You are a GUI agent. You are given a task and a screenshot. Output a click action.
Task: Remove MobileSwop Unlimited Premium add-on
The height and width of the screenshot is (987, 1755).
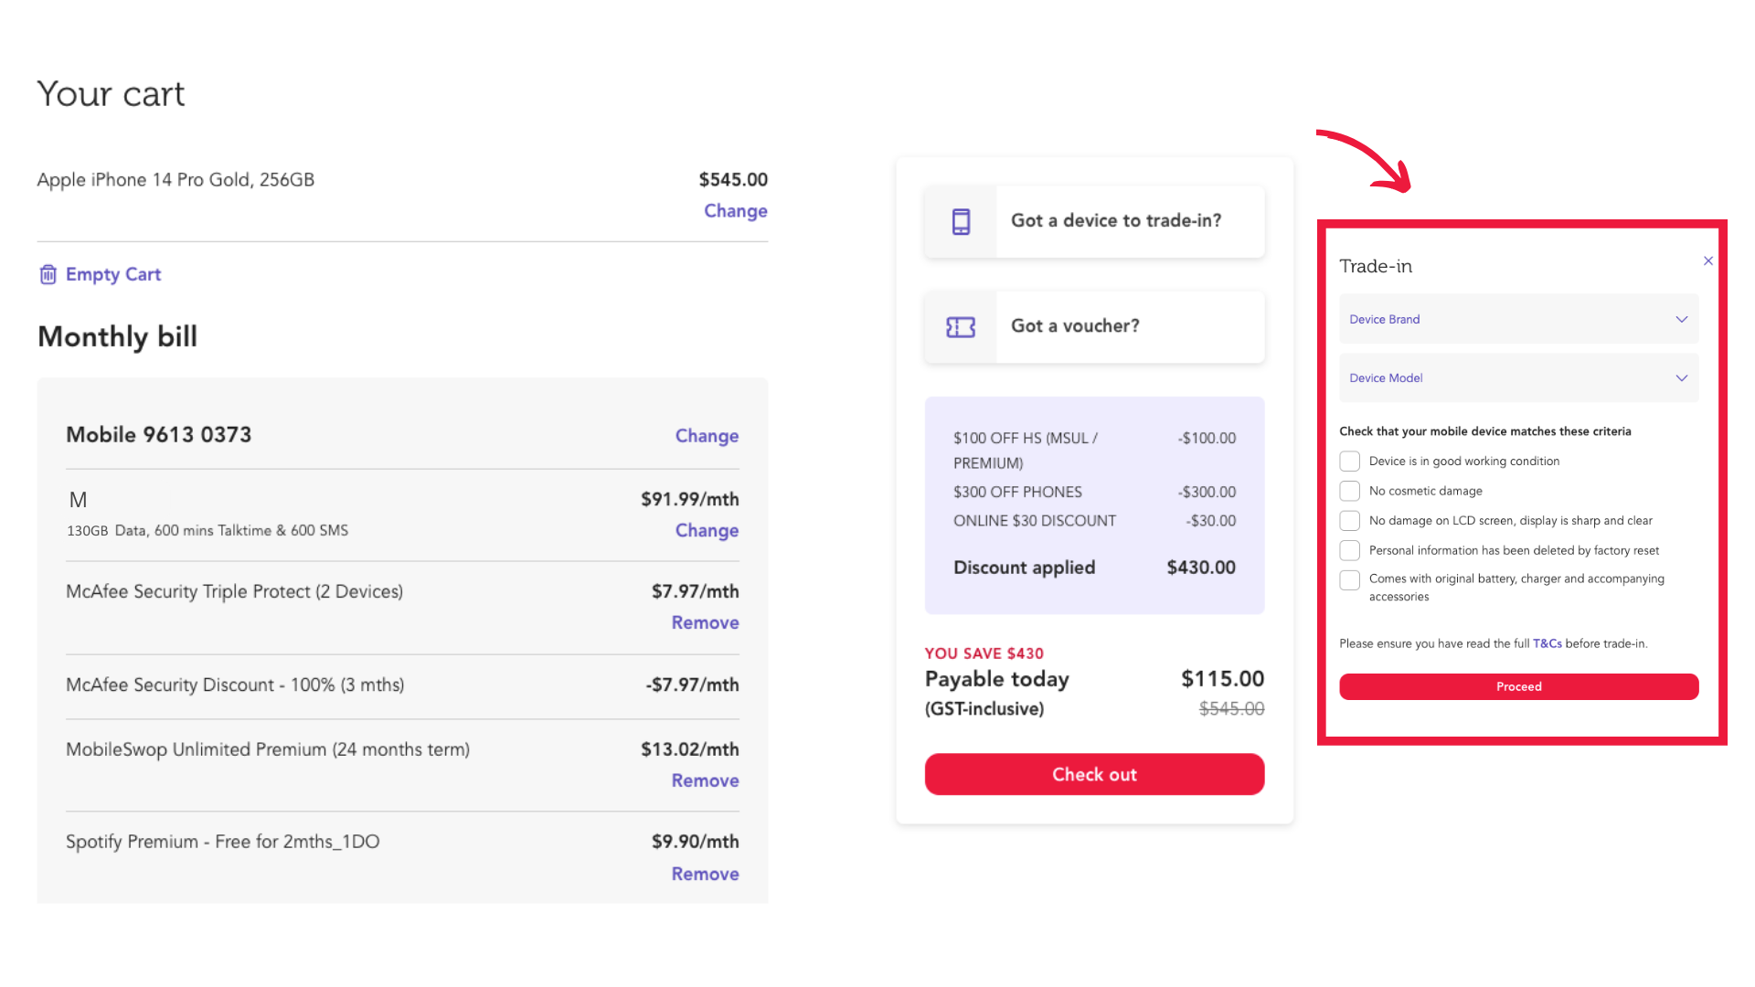(x=705, y=780)
